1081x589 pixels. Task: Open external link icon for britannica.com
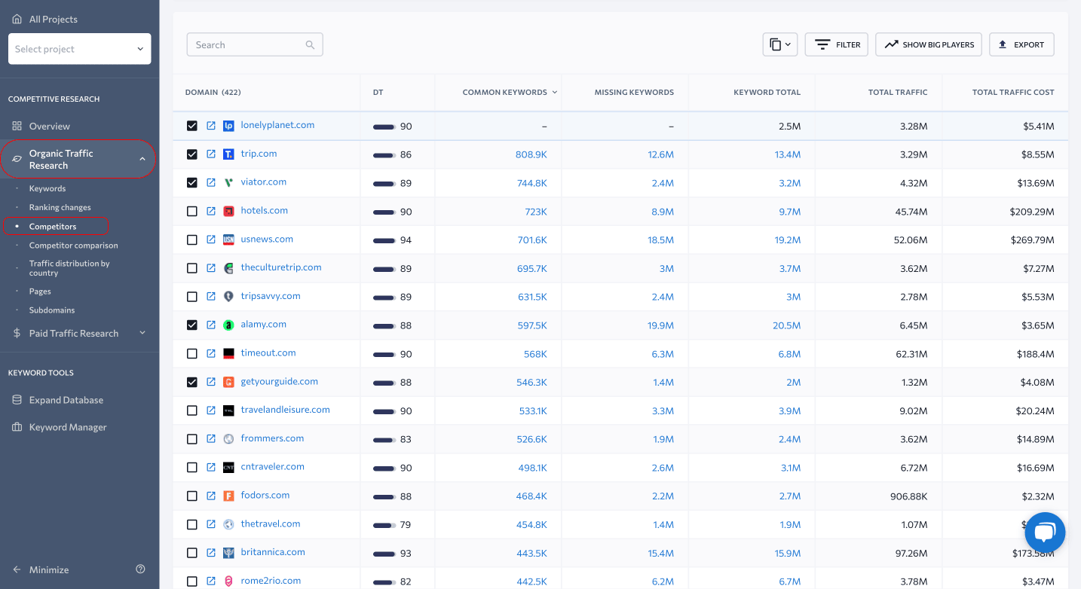pos(211,553)
